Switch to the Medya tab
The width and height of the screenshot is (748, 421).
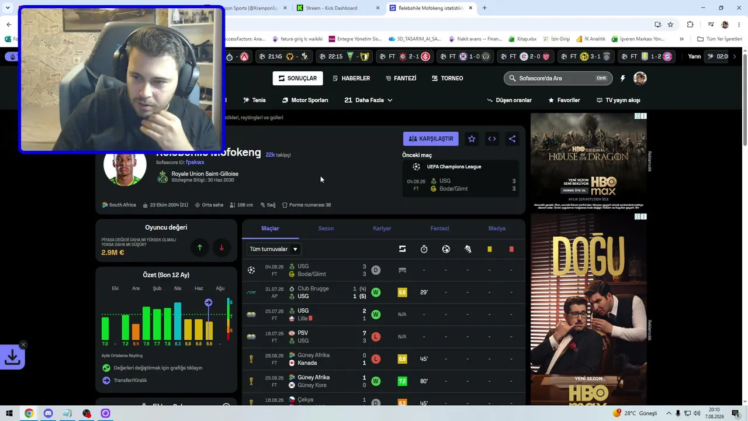(497, 228)
